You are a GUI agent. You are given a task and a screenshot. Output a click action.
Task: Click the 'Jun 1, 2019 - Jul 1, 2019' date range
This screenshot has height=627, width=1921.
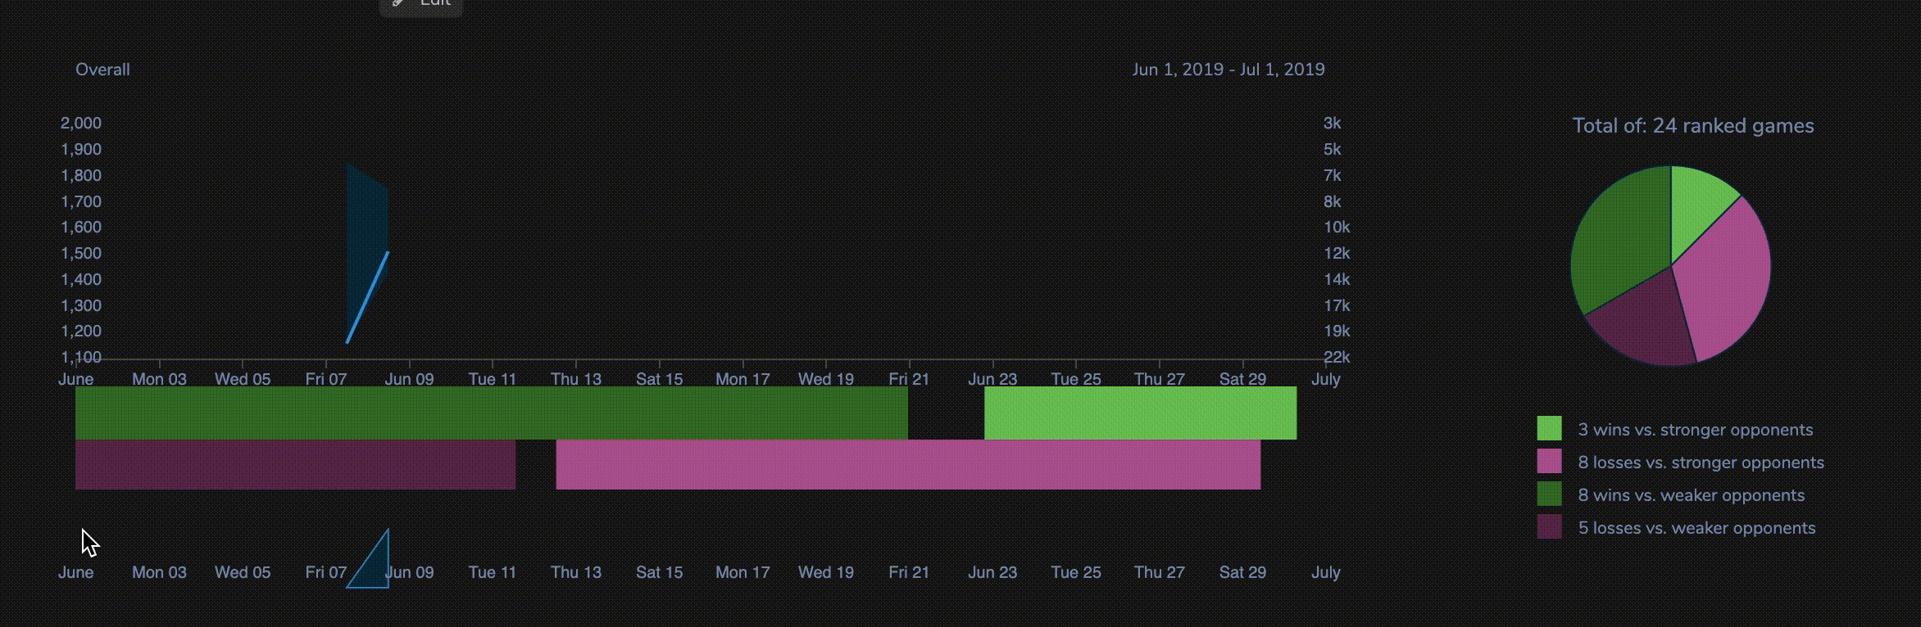[1228, 70]
